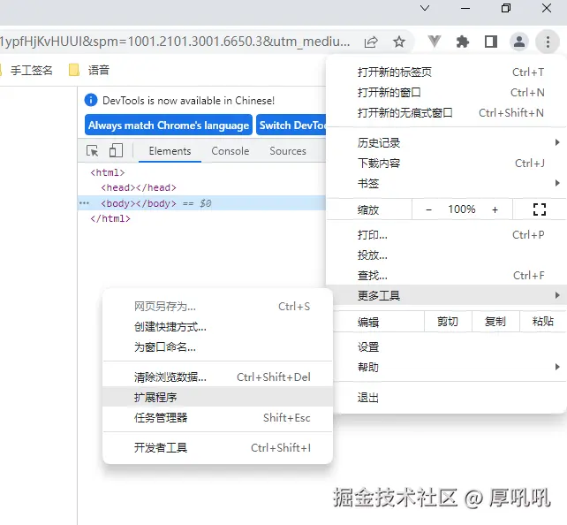Expand the 更多工具 submenu
The height and width of the screenshot is (525, 567).
pyautogui.click(x=446, y=295)
